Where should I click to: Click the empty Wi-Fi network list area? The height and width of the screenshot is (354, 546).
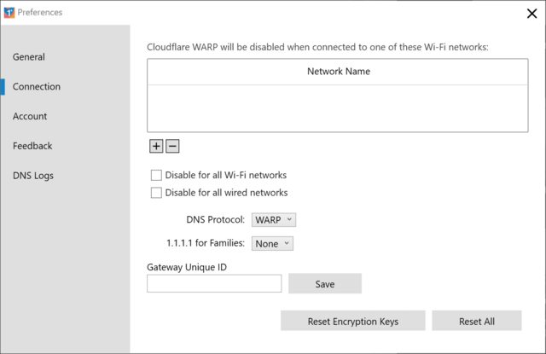pyautogui.click(x=338, y=108)
